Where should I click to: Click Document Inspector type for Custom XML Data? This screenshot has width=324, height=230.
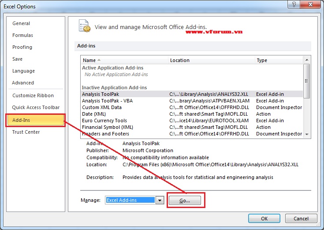279,107
